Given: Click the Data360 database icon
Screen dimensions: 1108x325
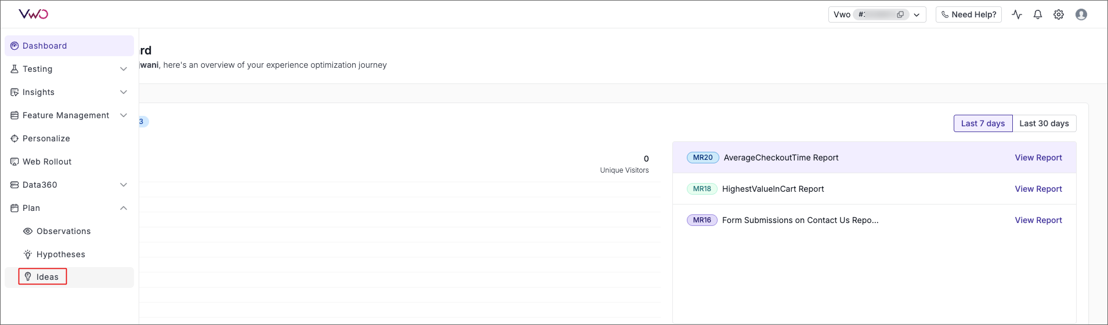Looking at the screenshot, I should 15,185.
